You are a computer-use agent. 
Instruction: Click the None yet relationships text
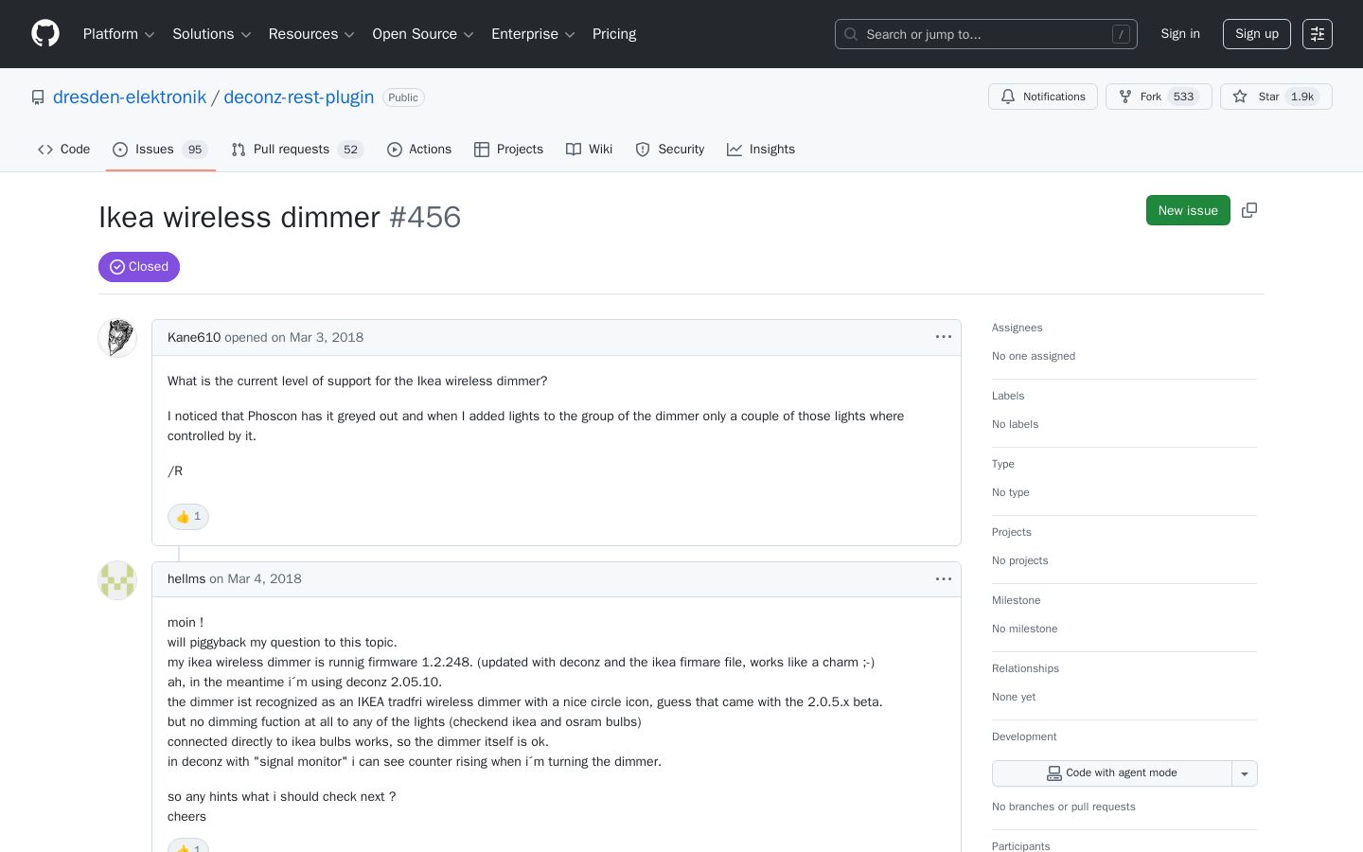tap(1014, 697)
